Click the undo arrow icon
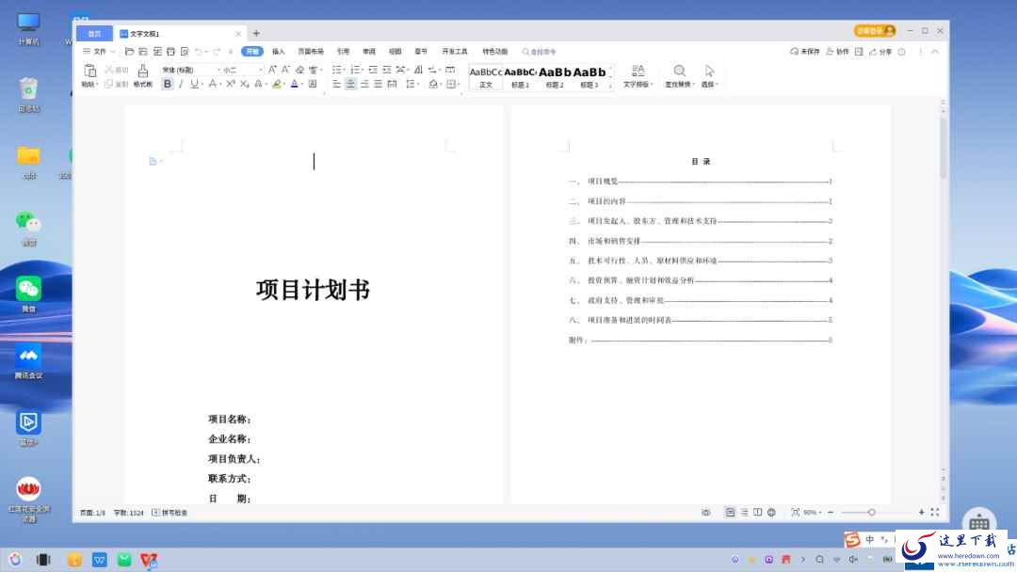Image resolution: width=1017 pixels, height=572 pixels. pyautogui.click(x=199, y=51)
